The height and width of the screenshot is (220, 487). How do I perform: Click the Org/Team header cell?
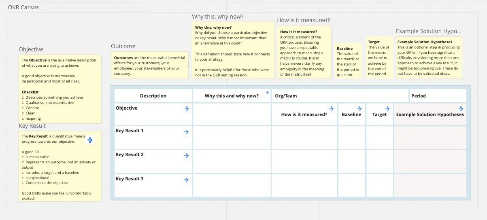tap(340, 96)
